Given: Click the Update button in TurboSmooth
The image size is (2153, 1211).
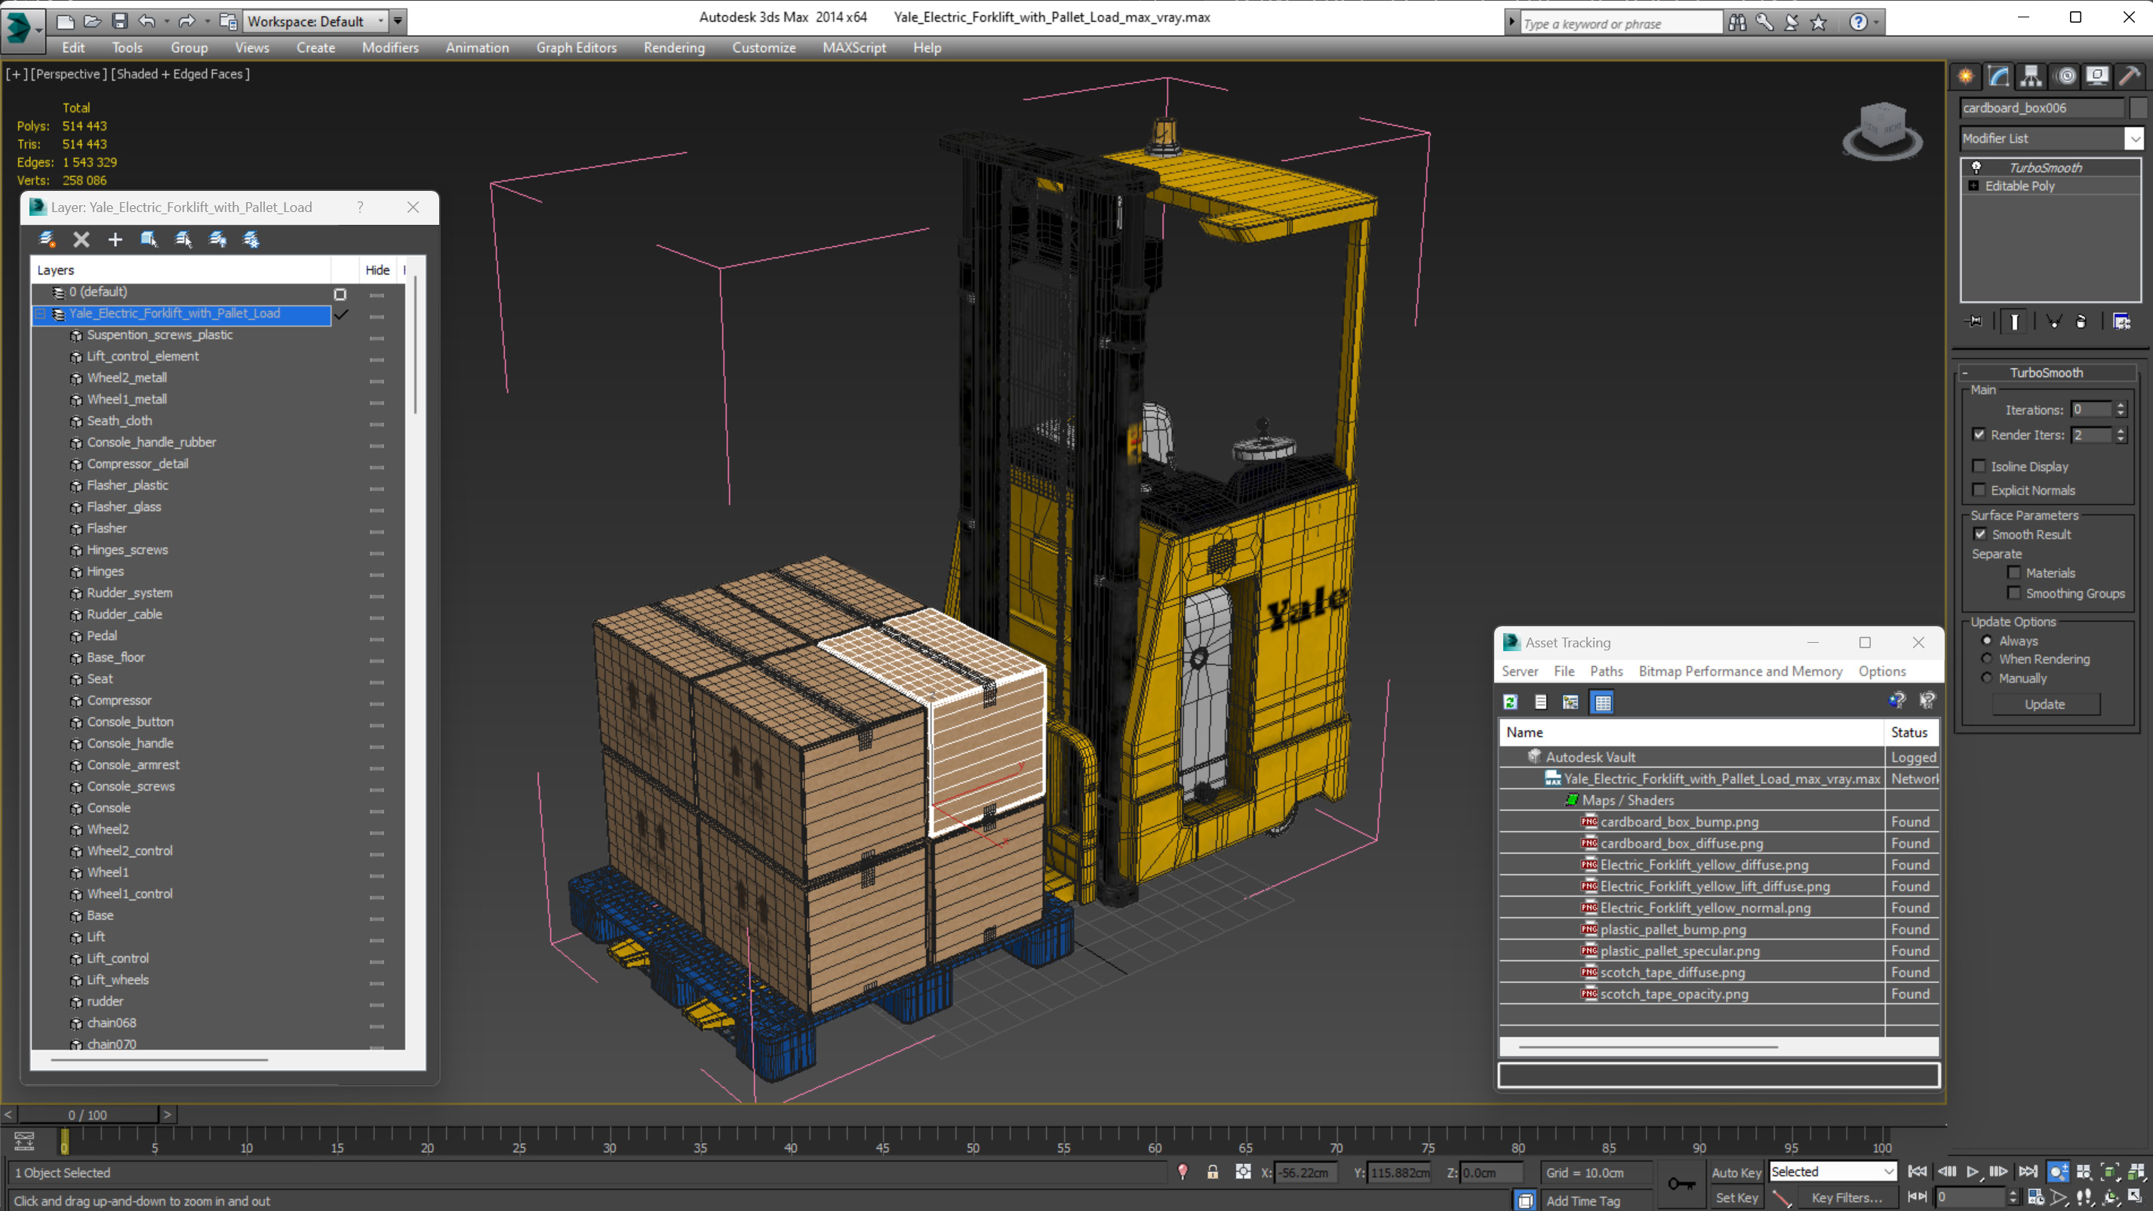Looking at the screenshot, I should pos(2044,704).
